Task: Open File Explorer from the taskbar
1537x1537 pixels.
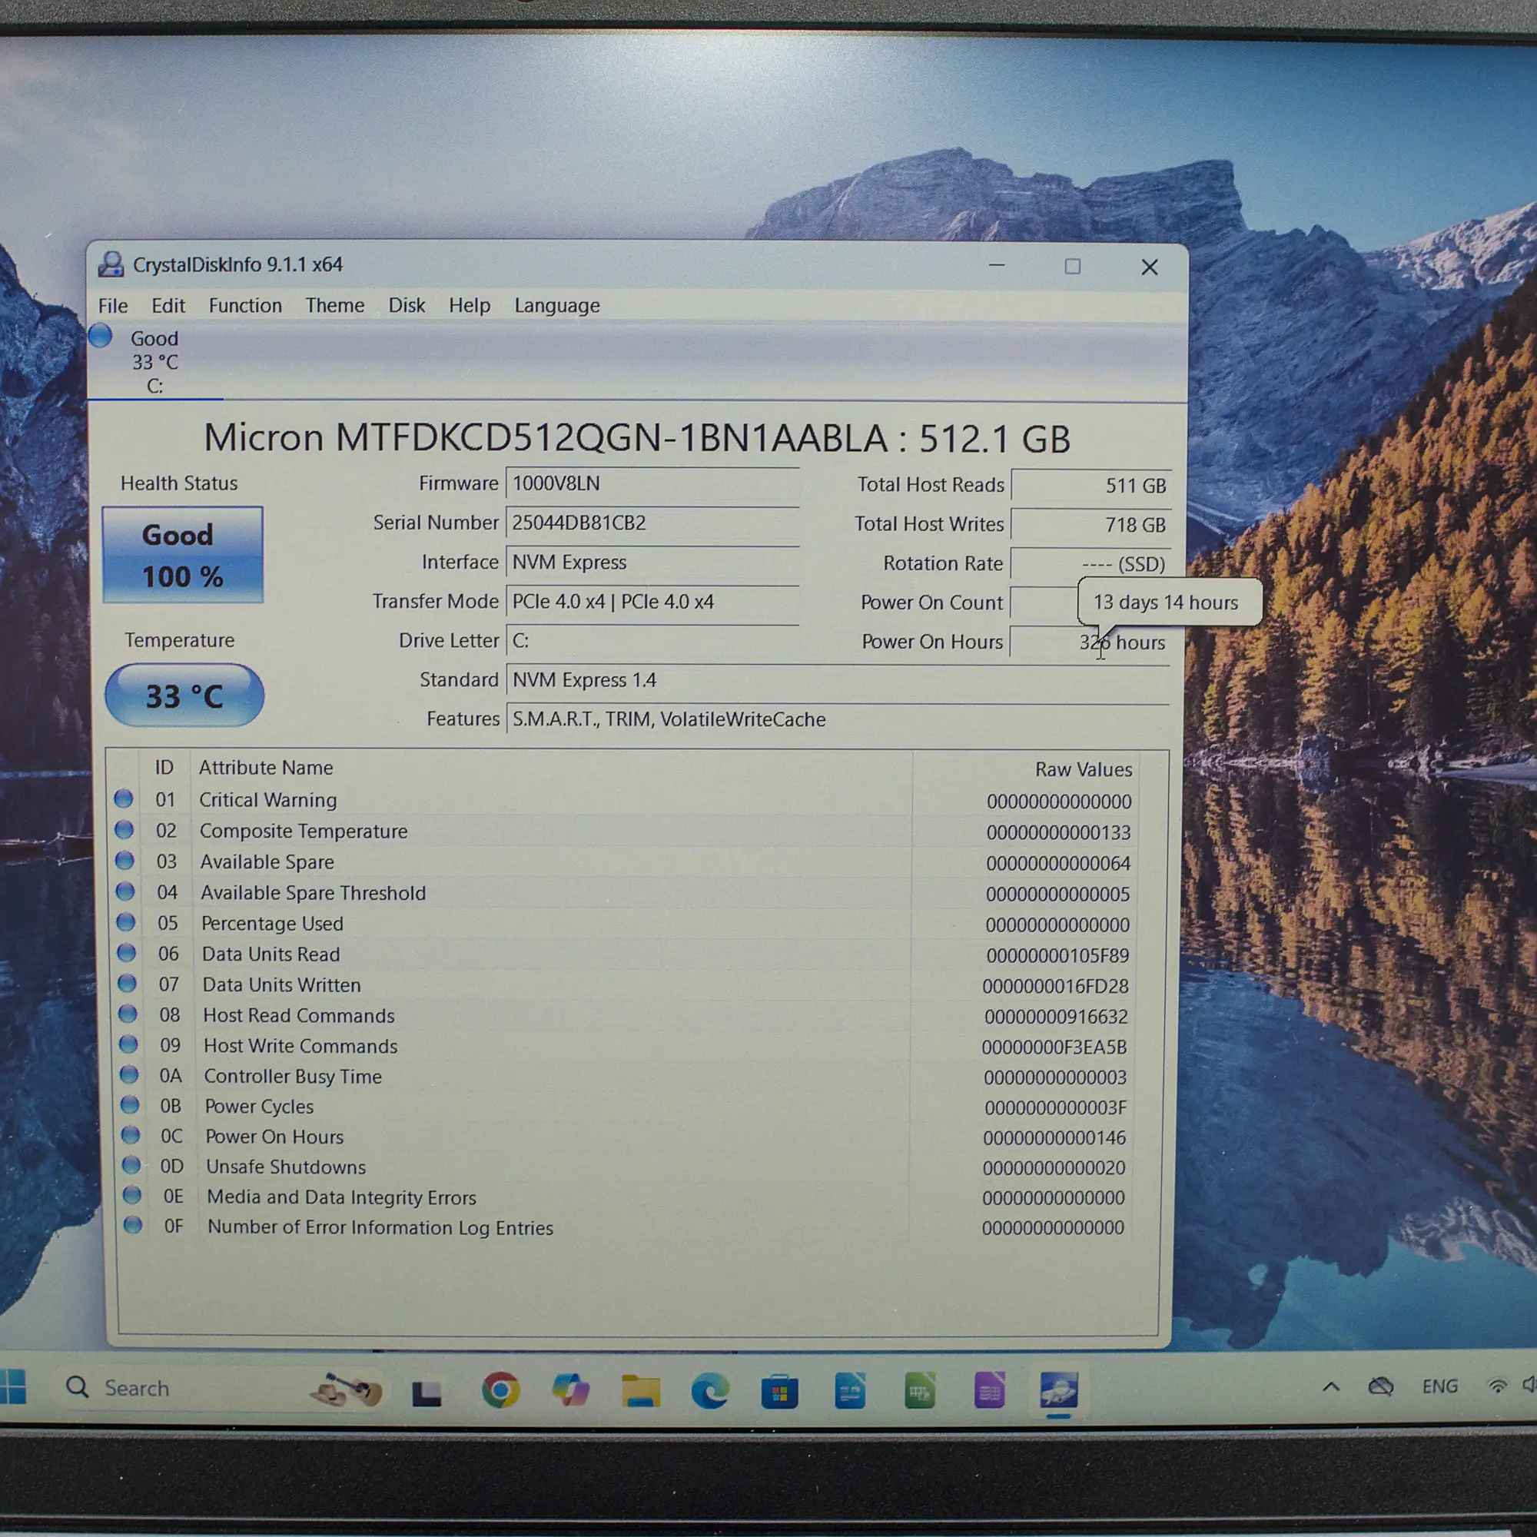Action: coord(640,1391)
